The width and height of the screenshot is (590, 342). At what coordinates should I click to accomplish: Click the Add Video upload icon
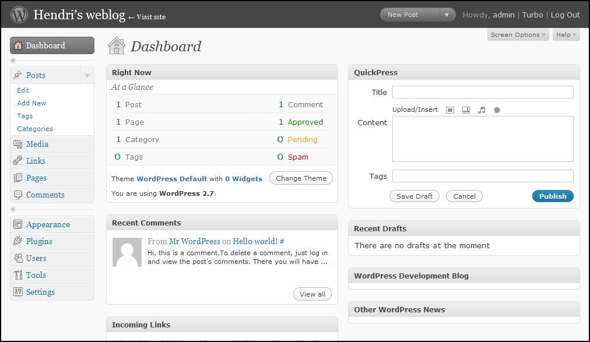[466, 110]
